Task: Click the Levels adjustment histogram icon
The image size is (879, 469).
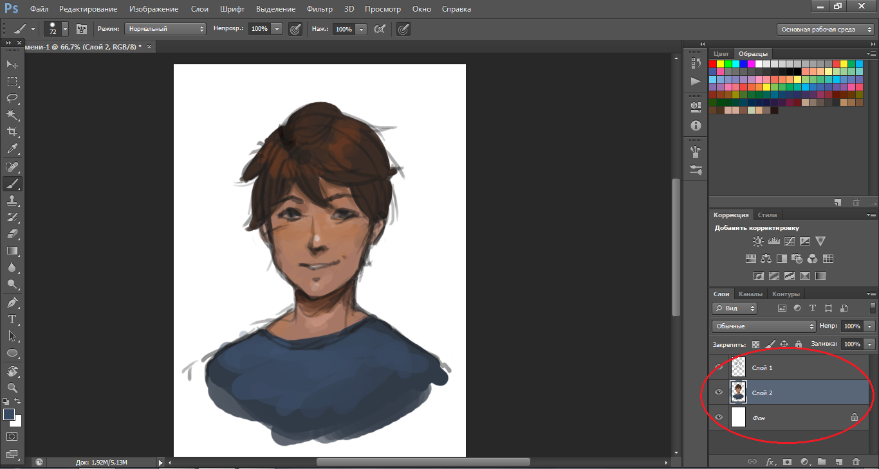Action: 773,242
